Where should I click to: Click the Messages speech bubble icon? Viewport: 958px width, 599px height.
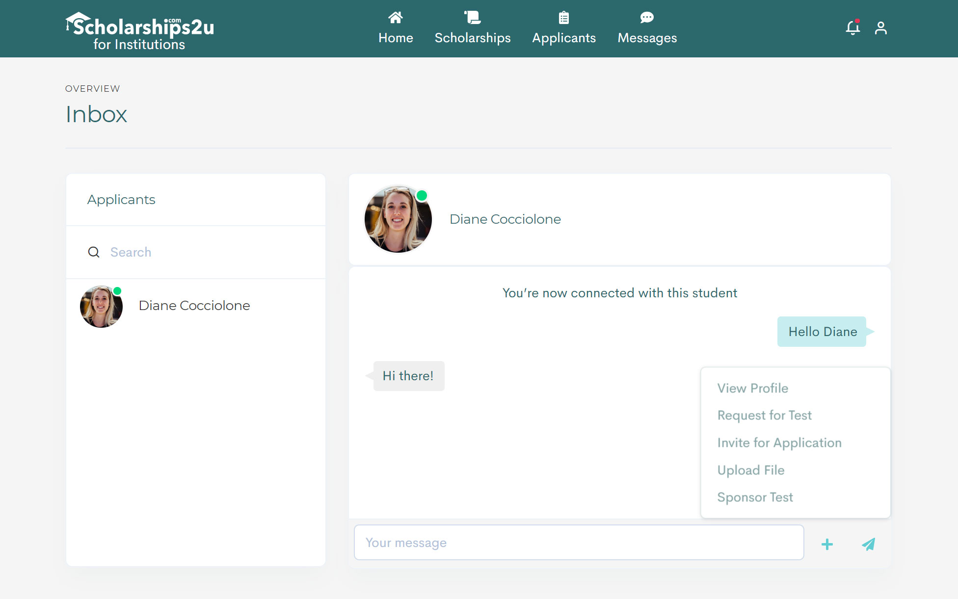point(647,18)
